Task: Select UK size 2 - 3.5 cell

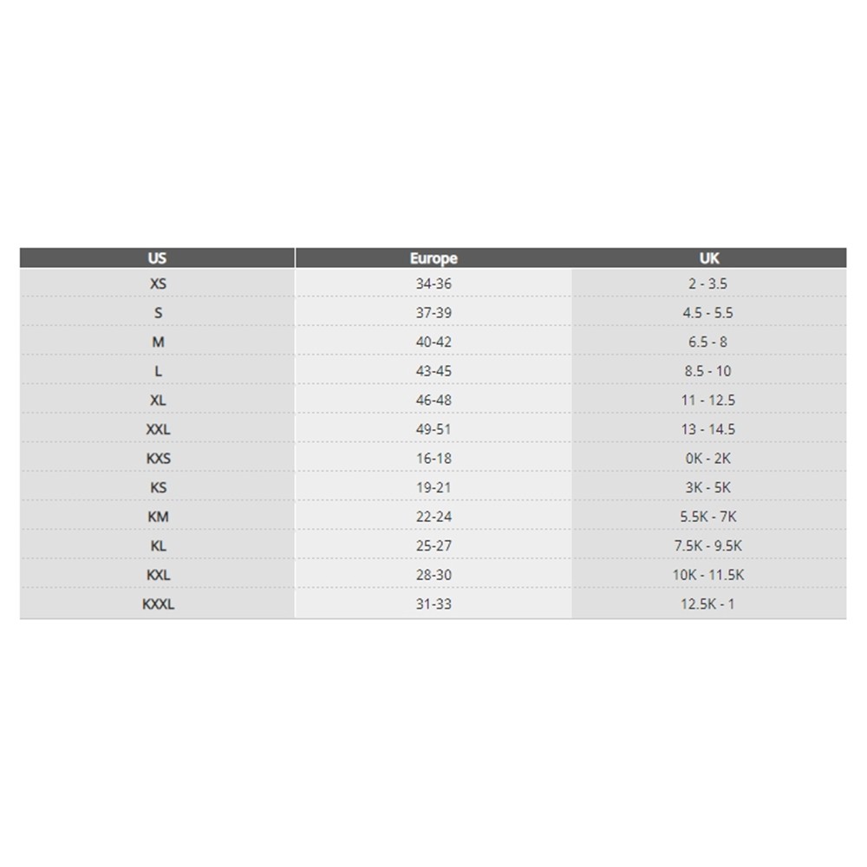Action: click(708, 284)
